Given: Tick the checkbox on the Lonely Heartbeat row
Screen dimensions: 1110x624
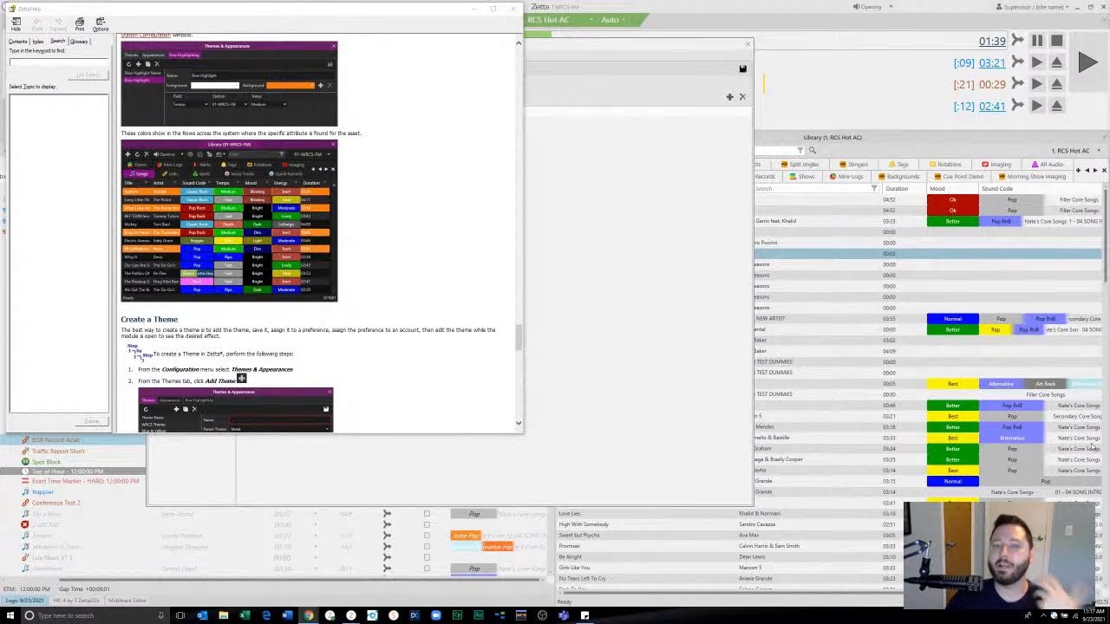Looking at the screenshot, I should click(427, 536).
